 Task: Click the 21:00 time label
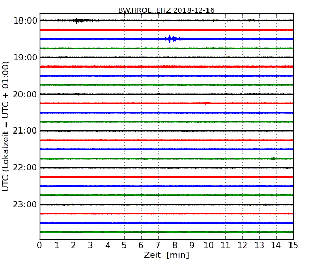tap(25, 131)
